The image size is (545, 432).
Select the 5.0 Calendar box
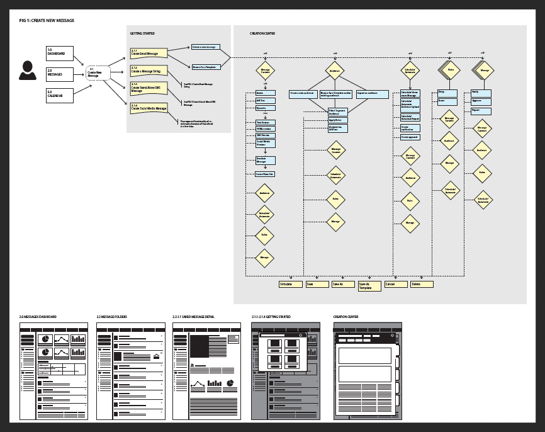[60, 96]
